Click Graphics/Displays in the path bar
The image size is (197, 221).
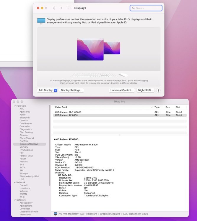point(110,214)
